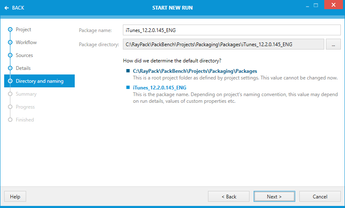Viewport: 345px width, 208px height.
Task: Click the Finished step in sidebar
Action: coord(25,120)
